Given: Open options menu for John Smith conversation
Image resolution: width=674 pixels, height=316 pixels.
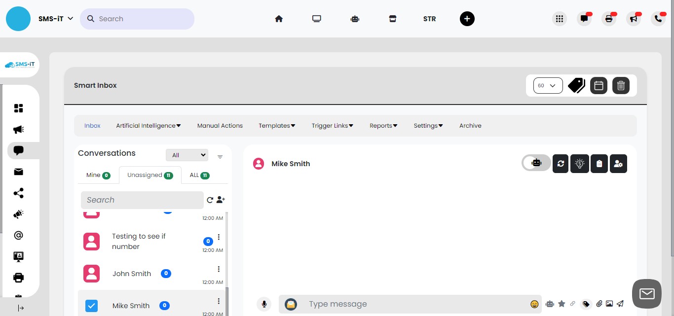Looking at the screenshot, I should (x=219, y=269).
